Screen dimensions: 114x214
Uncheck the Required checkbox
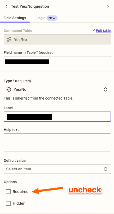tap(8, 192)
